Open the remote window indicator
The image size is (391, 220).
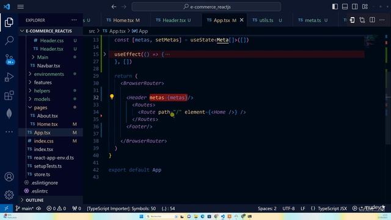click(x=6, y=208)
